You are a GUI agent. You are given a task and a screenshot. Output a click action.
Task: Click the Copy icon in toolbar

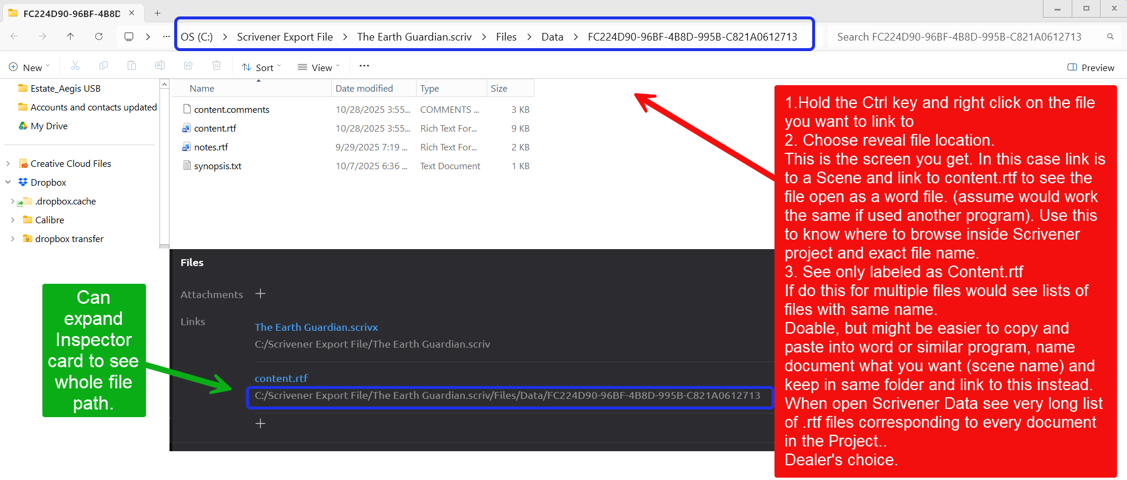104,66
